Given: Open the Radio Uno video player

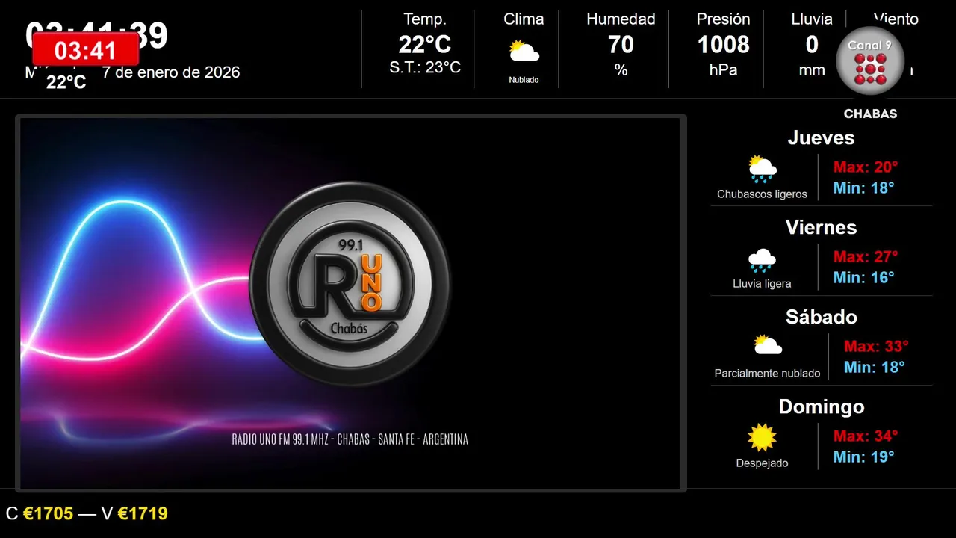Looking at the screenshot, I should point(350,303).
